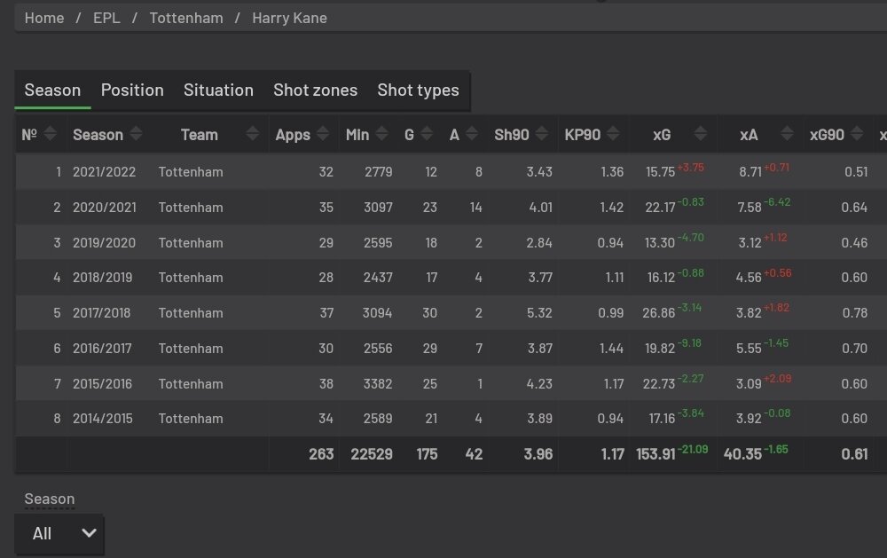
Task: Sort by minutes with Min arrows
Action: pyautogui.click(x=381, y=134)
